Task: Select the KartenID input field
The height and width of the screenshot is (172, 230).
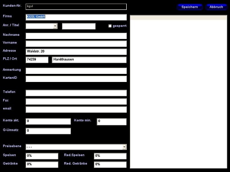Action: [x=76, y=79]
